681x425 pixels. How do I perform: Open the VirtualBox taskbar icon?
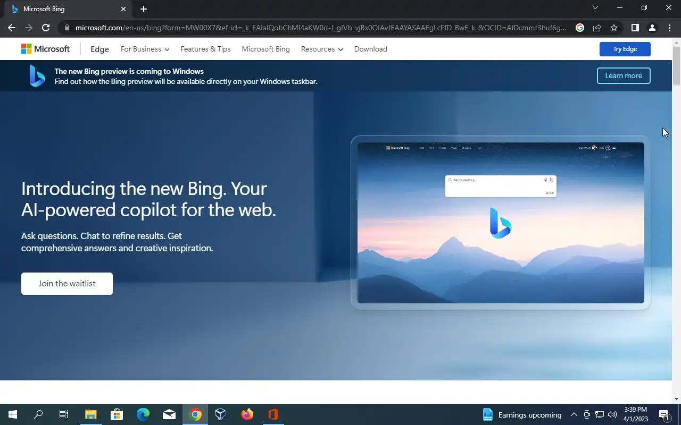pyautogui.click(x=221, y=414)
